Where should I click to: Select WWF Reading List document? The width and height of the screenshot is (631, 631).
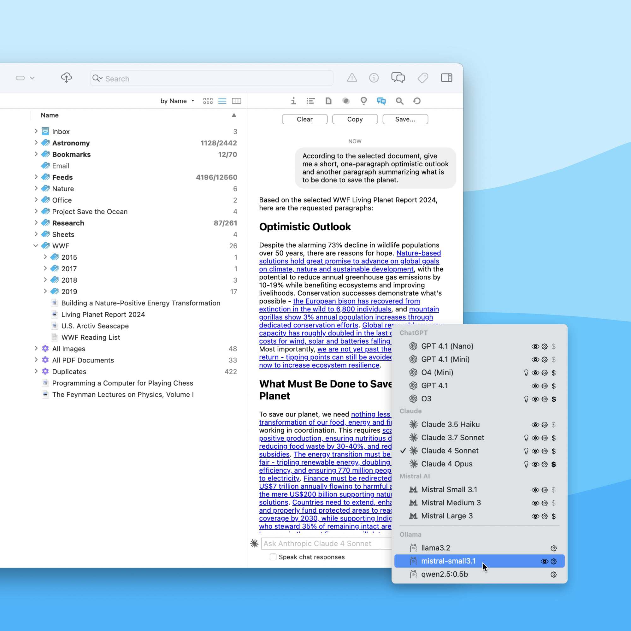tap(91, 337)
